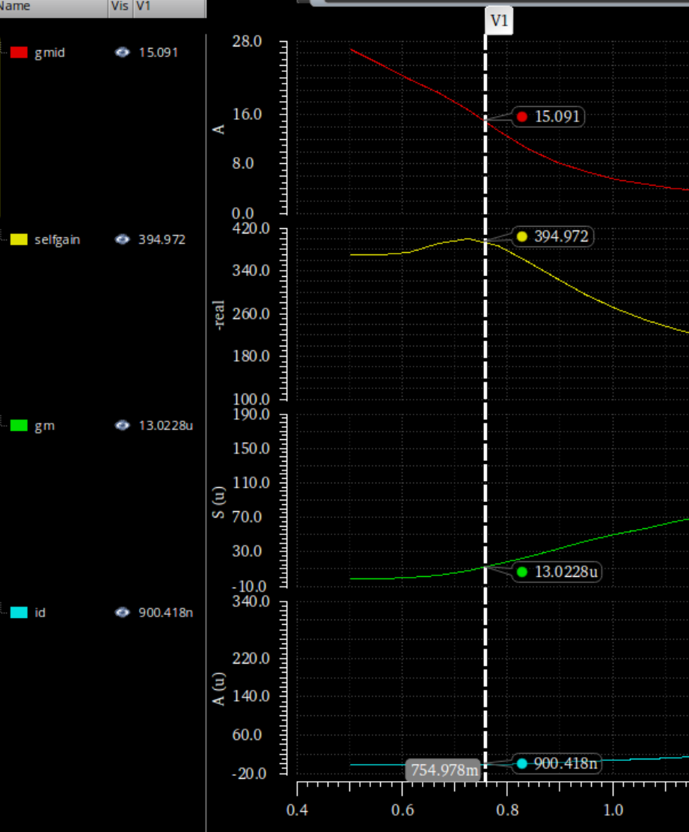Click the 340.0 tick on id axis

pos(251,602)
